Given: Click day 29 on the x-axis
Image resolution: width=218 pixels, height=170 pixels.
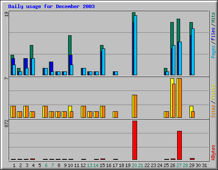Looking at the screenshot, I should point(192,165).
